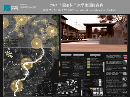Click the English subtitle YUANYE AWARDS International Competition

[x=79, y=10]
